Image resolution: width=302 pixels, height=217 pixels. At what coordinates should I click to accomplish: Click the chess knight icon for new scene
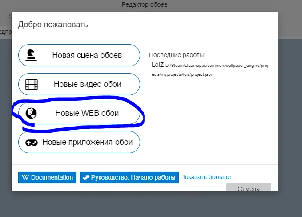click(x=31, y=55)
